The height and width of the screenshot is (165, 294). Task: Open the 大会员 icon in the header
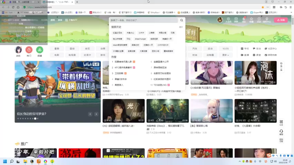tap(228, 20)
